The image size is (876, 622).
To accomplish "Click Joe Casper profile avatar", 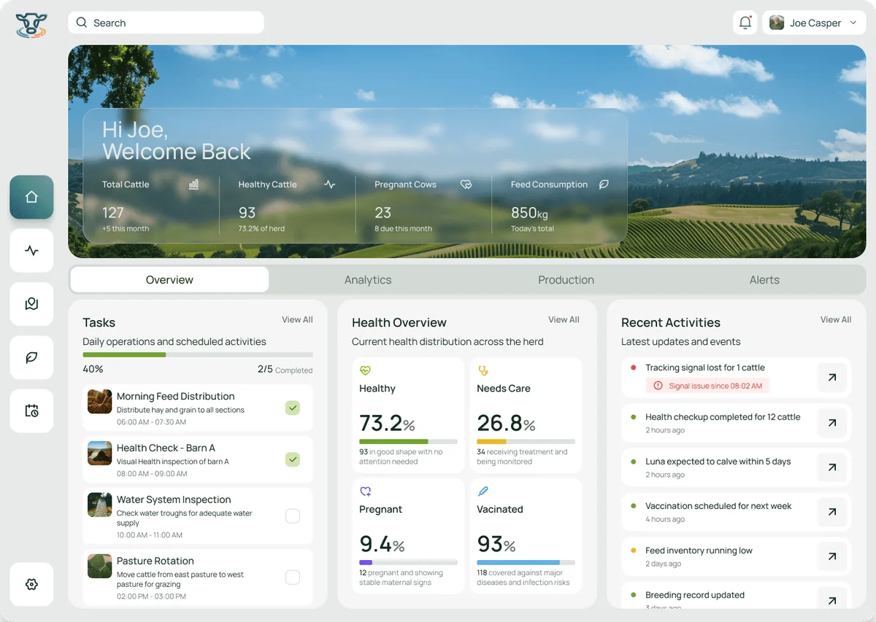I will pyautogui.click(x=777, y=23).
